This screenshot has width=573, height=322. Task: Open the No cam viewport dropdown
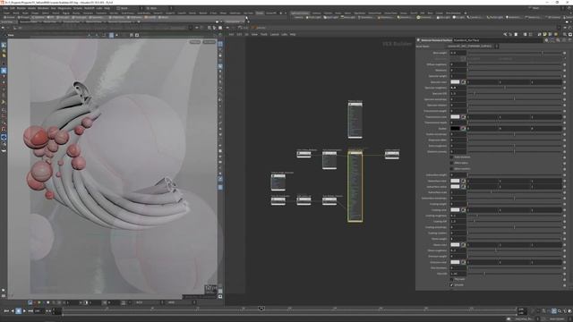click(210, 42)
